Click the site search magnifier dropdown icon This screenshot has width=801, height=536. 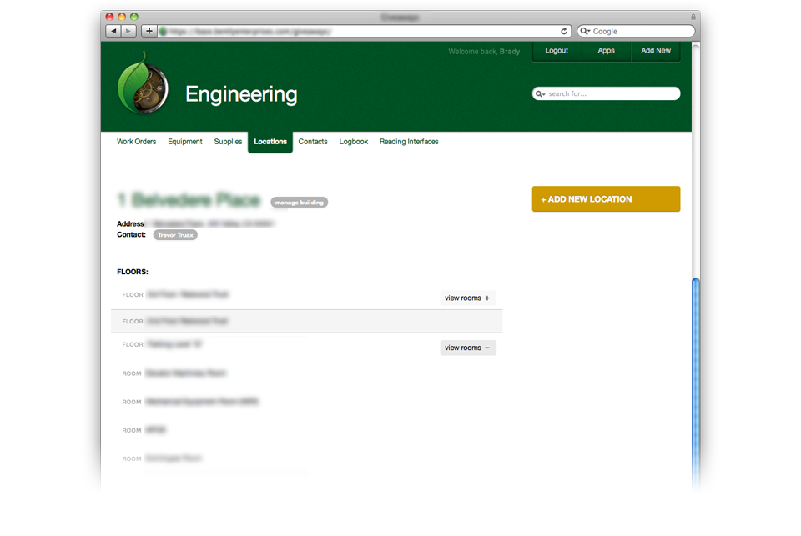pyautogui.click(x=540, y=94)
